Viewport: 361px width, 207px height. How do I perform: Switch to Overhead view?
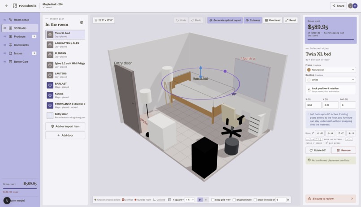[x=273, y=20]
